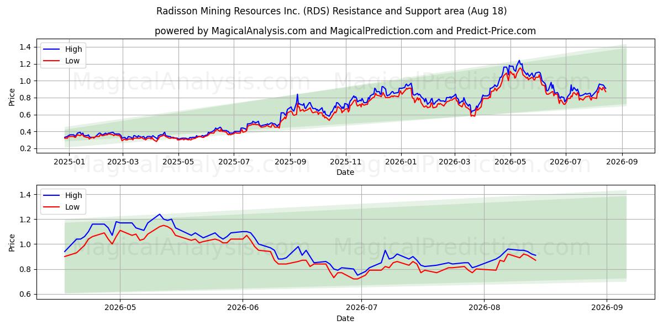Click top chart x-axis label '2025-01'
This screenshot has height=331, width=663.
[69, 162]
